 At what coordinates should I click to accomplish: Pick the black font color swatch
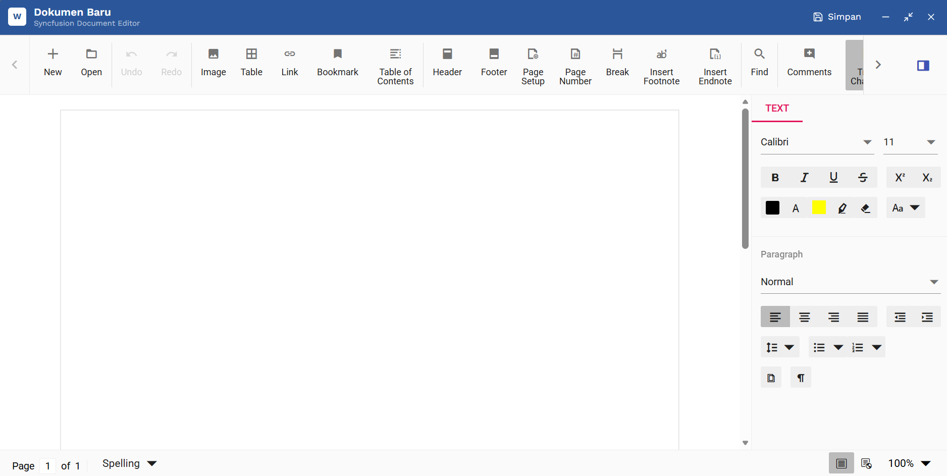(x=772, y=208)
